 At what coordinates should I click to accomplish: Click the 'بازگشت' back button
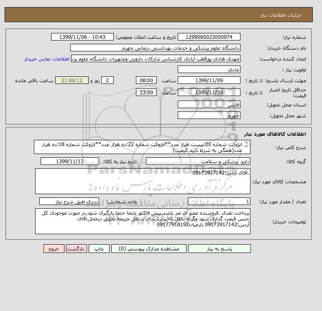(77, 249)
